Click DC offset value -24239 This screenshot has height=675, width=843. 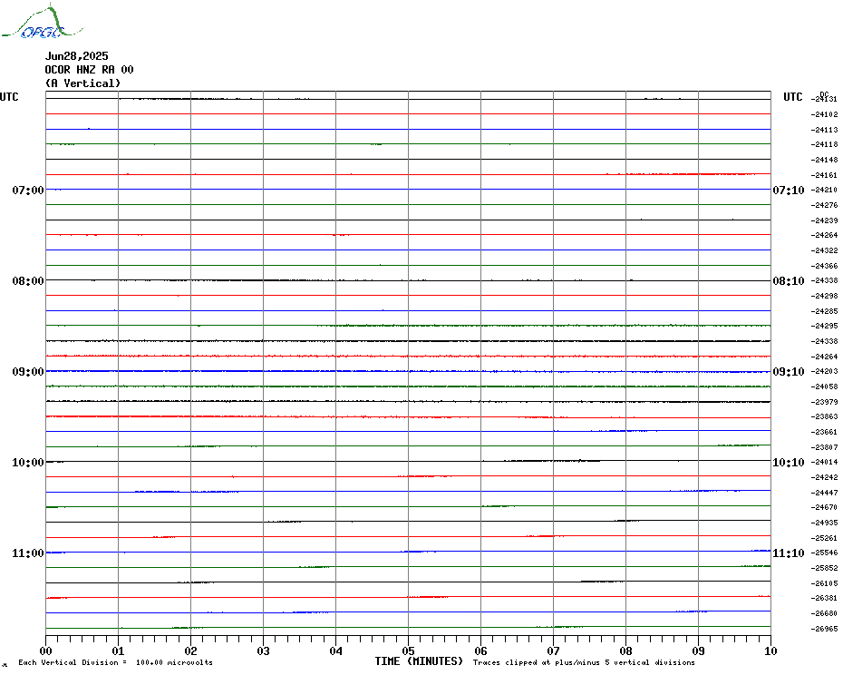(824, 220)
